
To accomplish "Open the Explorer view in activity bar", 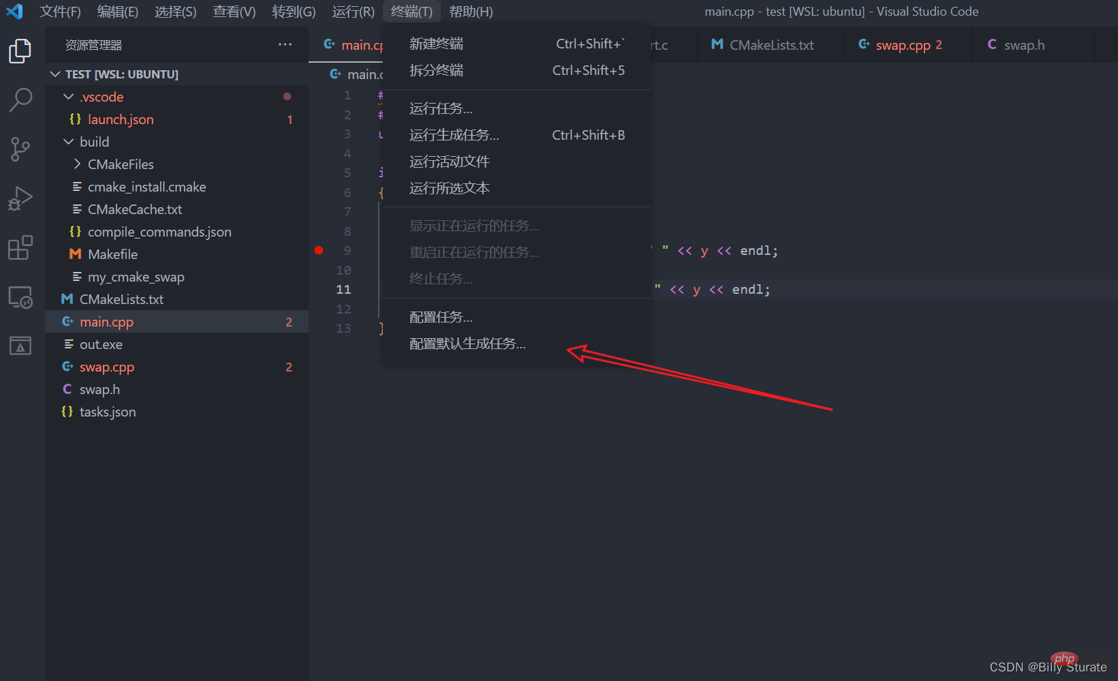I will click(x=20, y=51).
